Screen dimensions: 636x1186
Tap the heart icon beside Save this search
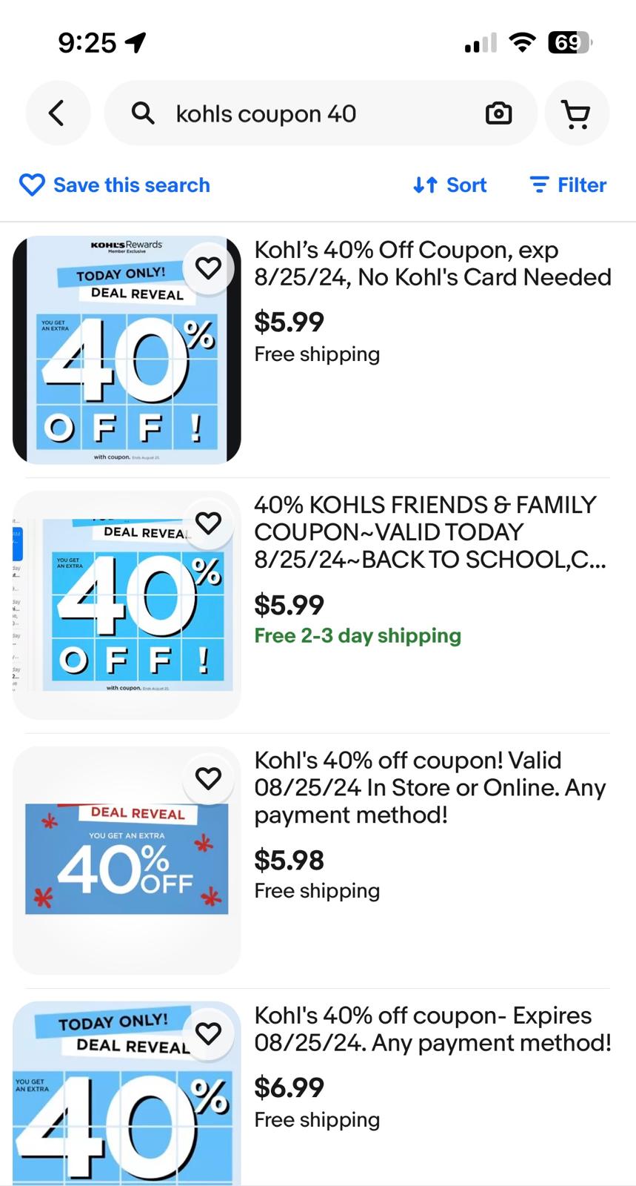pos(32,185)
